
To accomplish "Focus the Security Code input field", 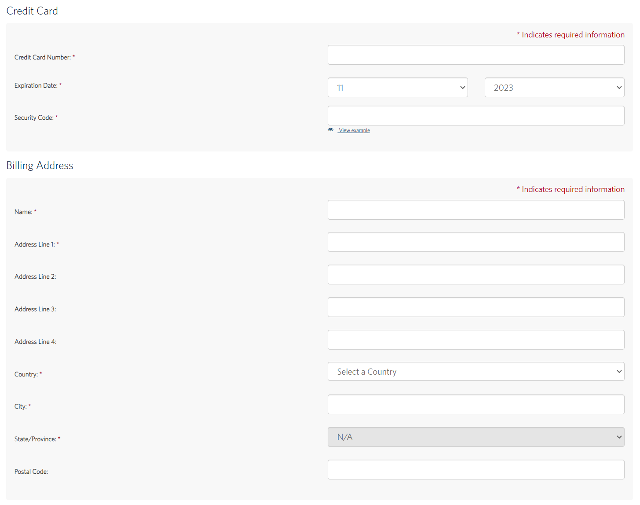I will [x=475, y=116].
